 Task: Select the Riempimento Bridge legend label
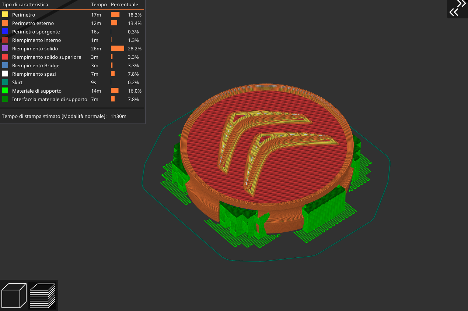click(36, 65)
